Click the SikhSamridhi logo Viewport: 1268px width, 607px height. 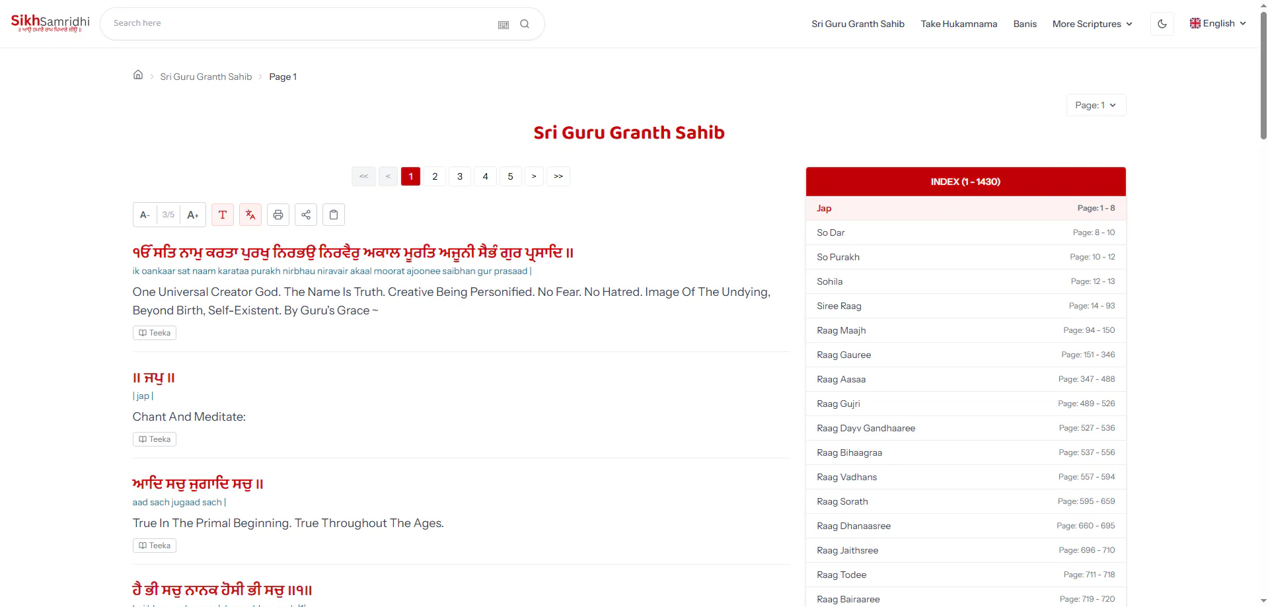50,23
